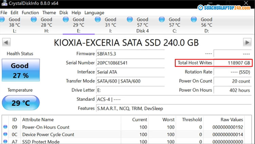
Task: Click raw value 000000000192
Action: 228,127
